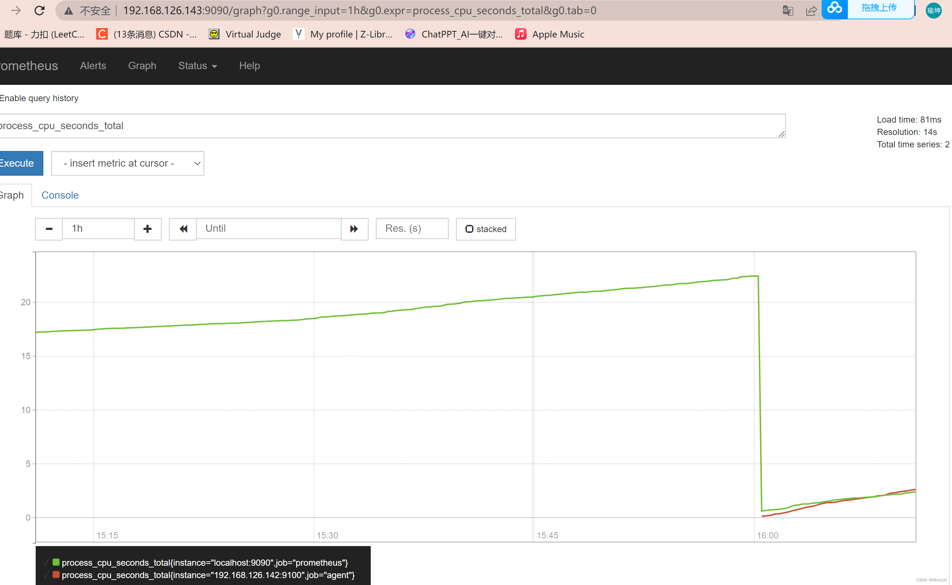Click the 16:00 time axis label
The image size is (952, 585).
pyautogui.click(x=768, y=535)
